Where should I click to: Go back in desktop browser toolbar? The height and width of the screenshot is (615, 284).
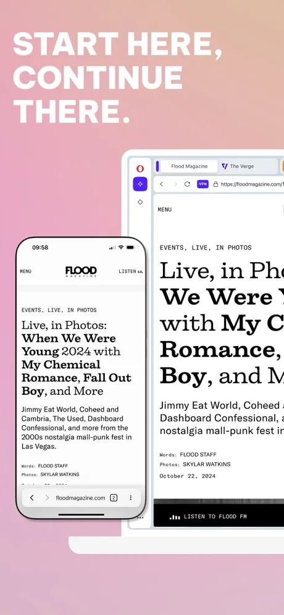[x=161, y=184]
